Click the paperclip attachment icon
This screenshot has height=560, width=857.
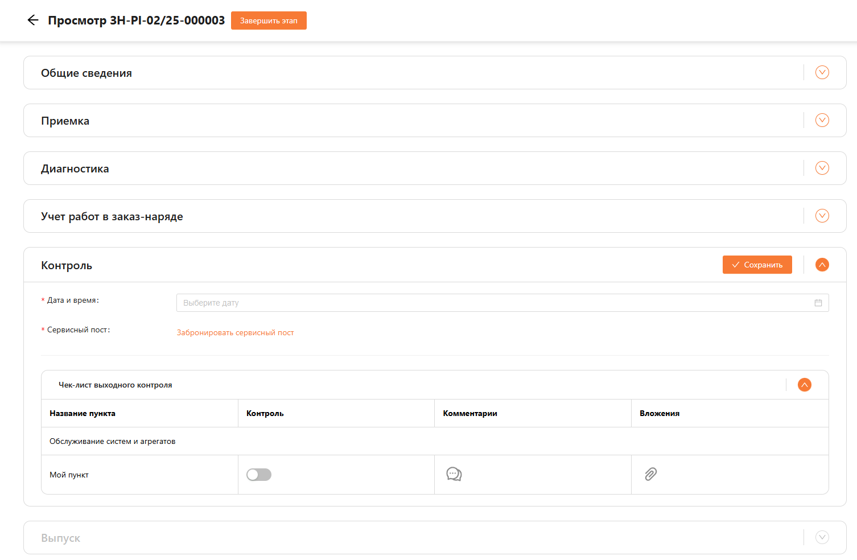coord(650,474)
